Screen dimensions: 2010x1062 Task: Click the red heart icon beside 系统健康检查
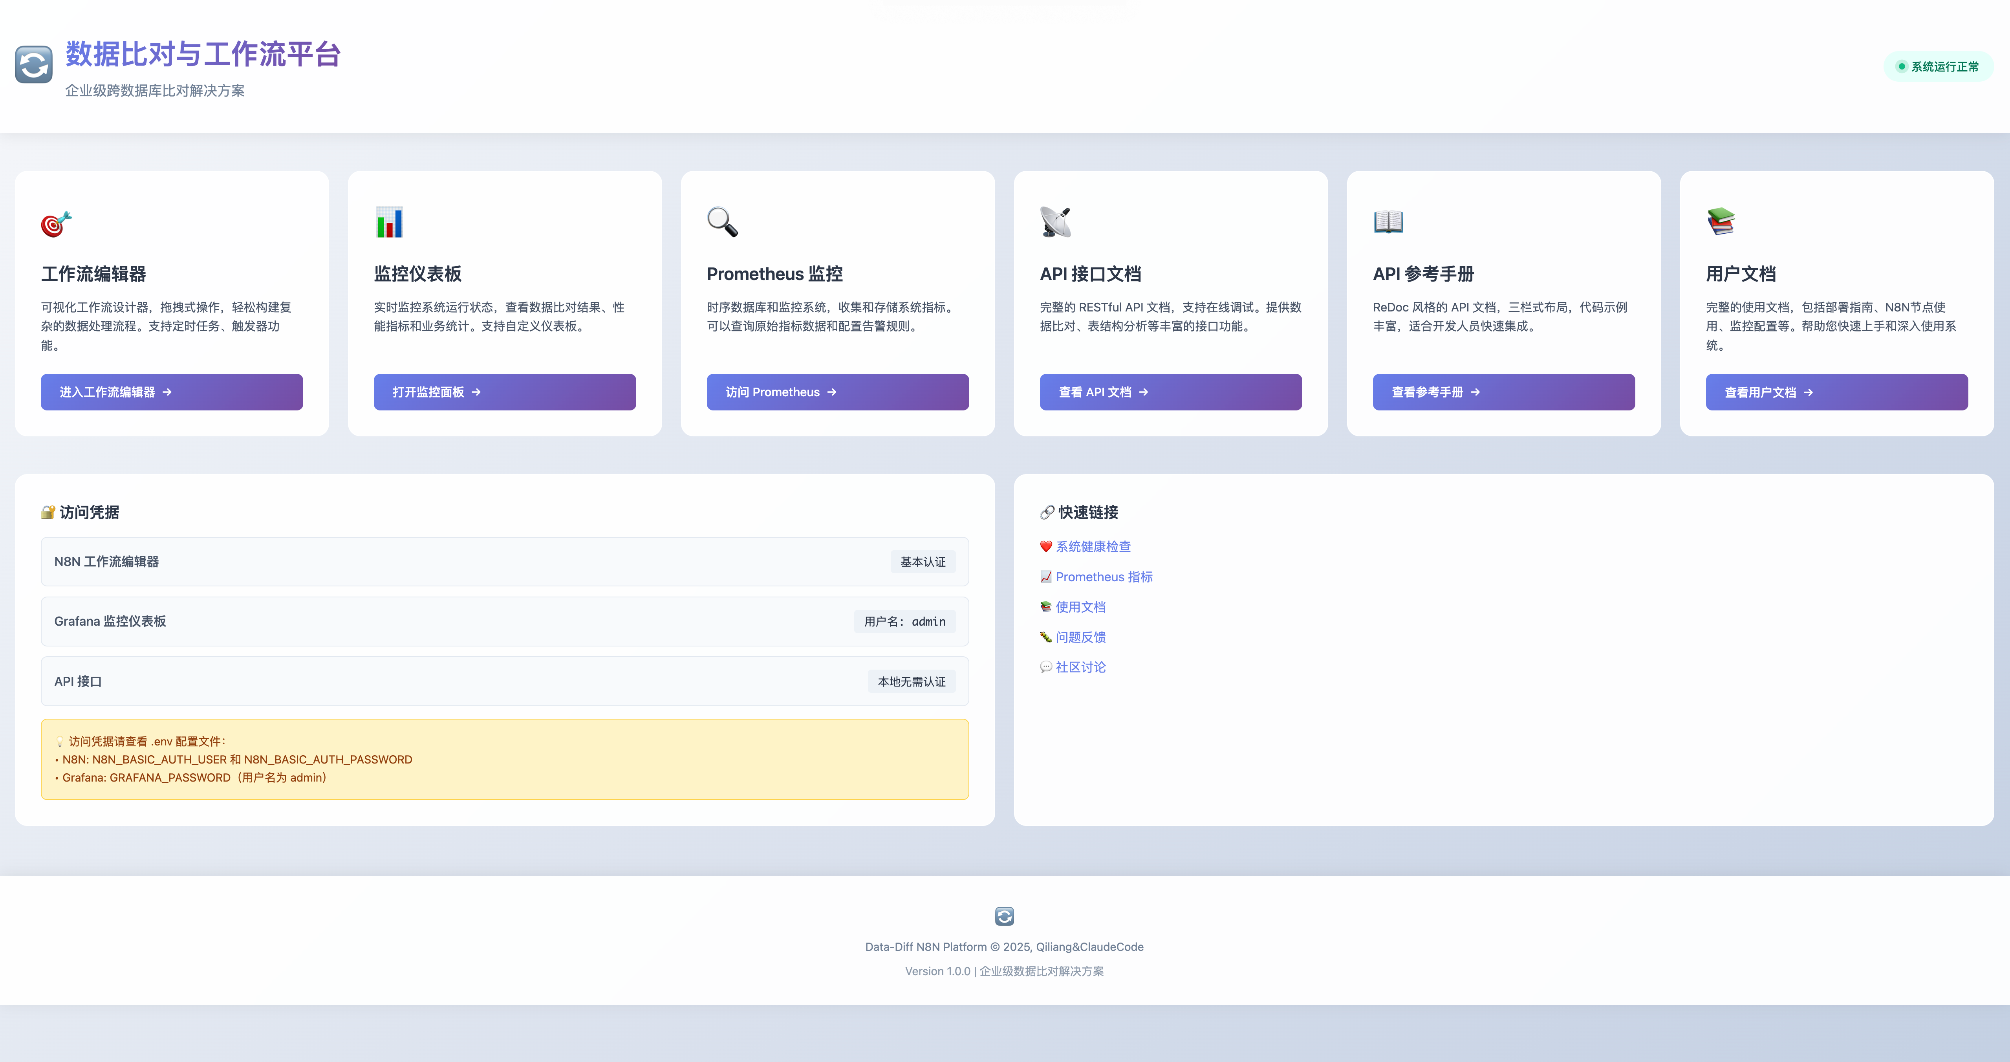[1046, 547]
